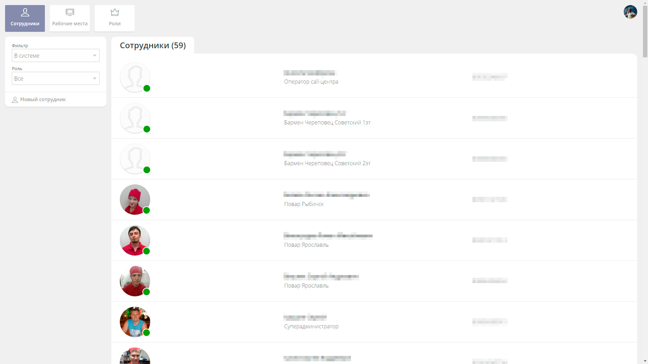
Task: Click the user profile avatar top right
Action: point(630,12)
